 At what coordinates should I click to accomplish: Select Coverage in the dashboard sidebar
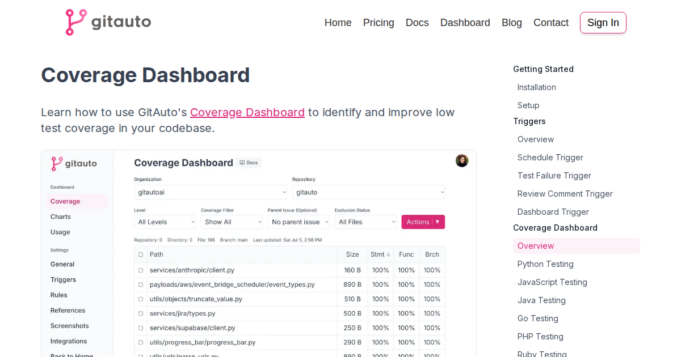[x=77, y=201]
